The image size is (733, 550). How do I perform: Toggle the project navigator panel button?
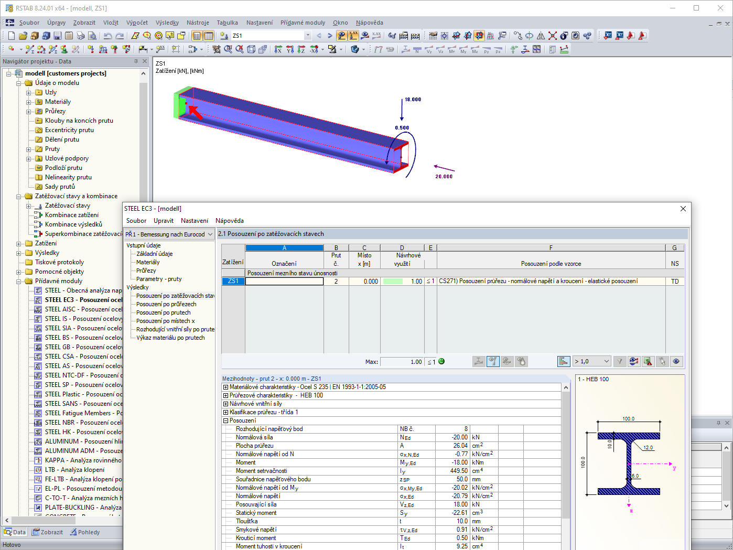coord(197,36)
